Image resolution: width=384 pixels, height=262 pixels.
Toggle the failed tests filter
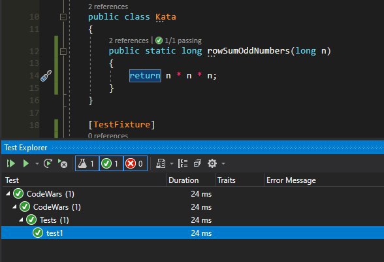[x=135, y=163]
